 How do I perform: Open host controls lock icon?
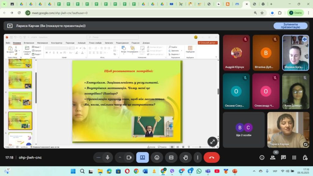coord(305,157)
